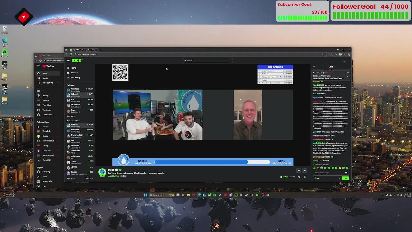Screen dimensions: 412x232
Task: Expand Show More under Recommended
Action: tap(70, 178)
